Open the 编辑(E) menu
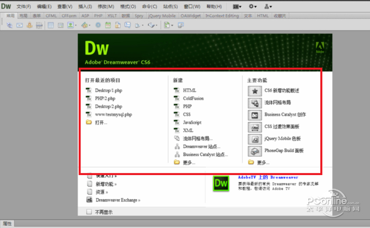Viewport: 370px width, 228px height. [44, 7]
